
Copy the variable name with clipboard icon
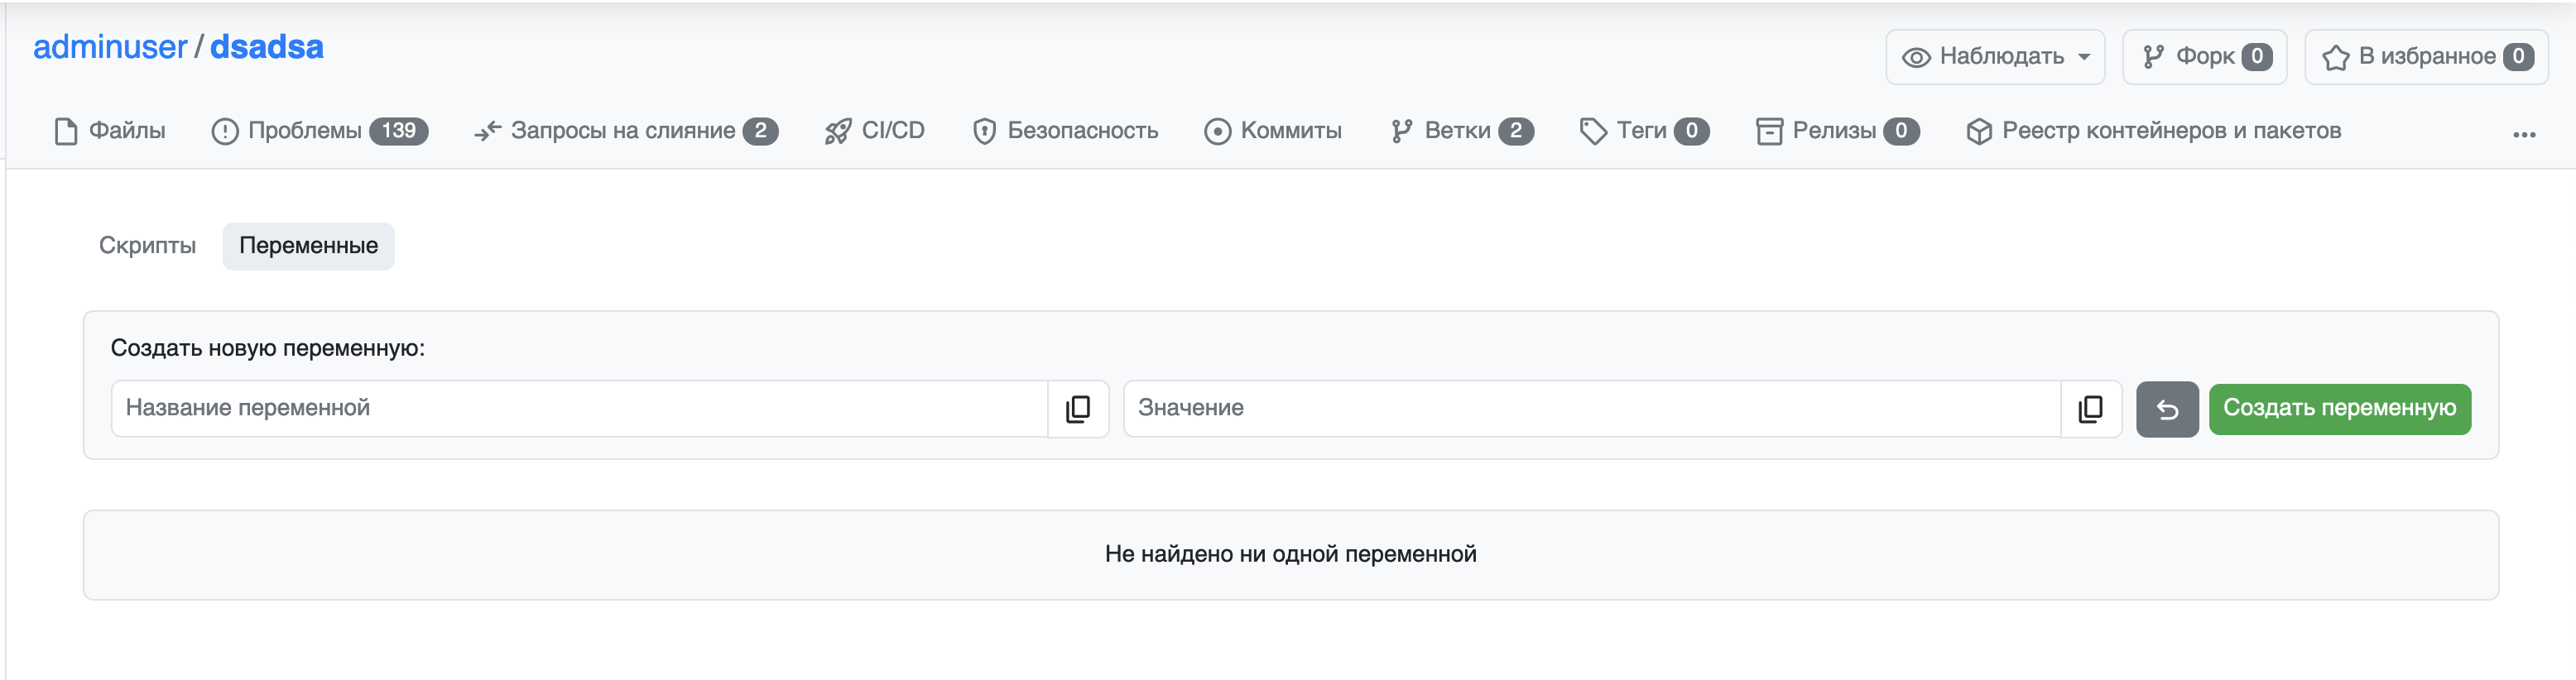[x=1078, y=408]
